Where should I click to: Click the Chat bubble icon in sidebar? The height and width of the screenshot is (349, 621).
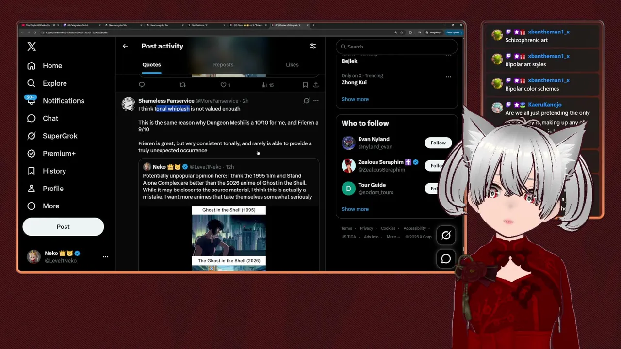(x=32, y=118)
